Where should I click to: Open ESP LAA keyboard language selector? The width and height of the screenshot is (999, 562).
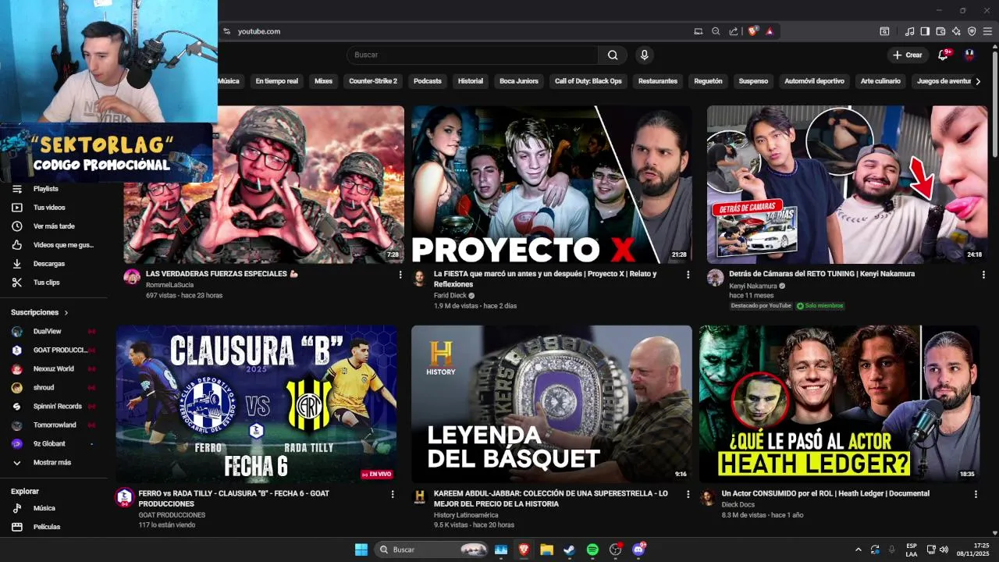(x=912, y=550)
